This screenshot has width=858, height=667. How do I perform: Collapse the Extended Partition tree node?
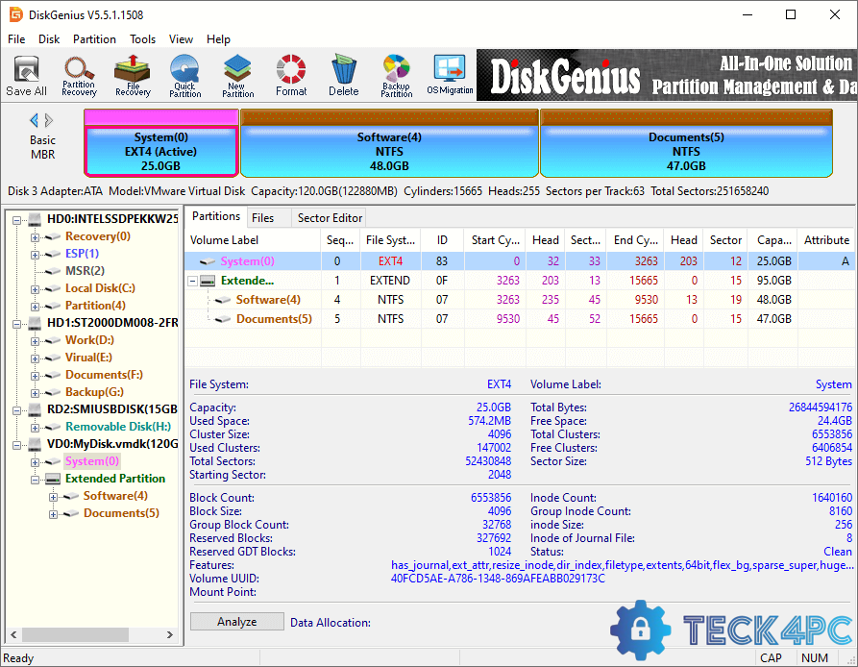[35, 480]
